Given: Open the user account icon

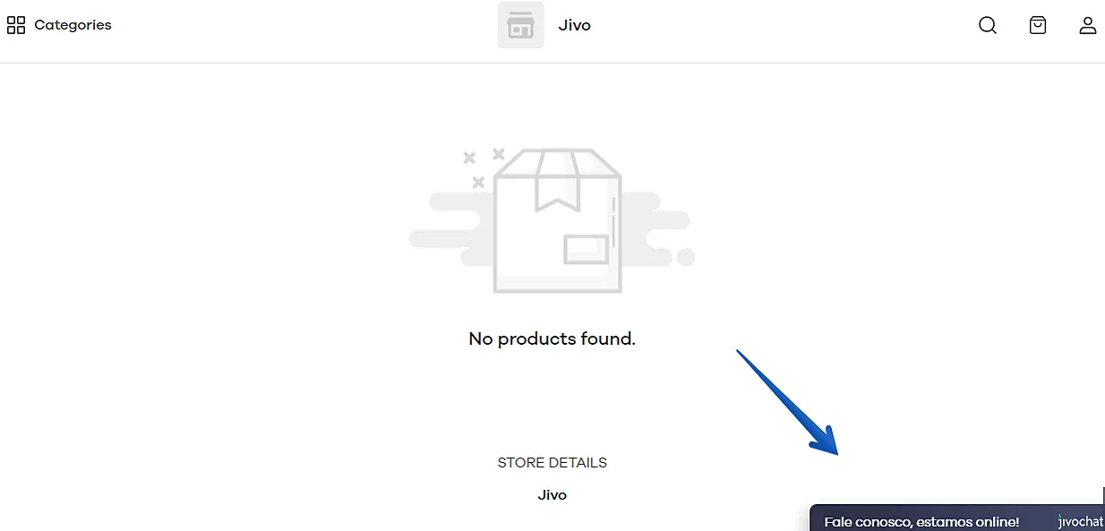Looking at the screenshot, I should coord(1087,25).
